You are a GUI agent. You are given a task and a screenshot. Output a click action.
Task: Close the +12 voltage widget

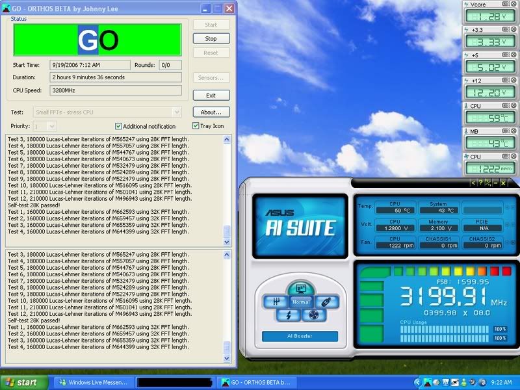point(513,80)
